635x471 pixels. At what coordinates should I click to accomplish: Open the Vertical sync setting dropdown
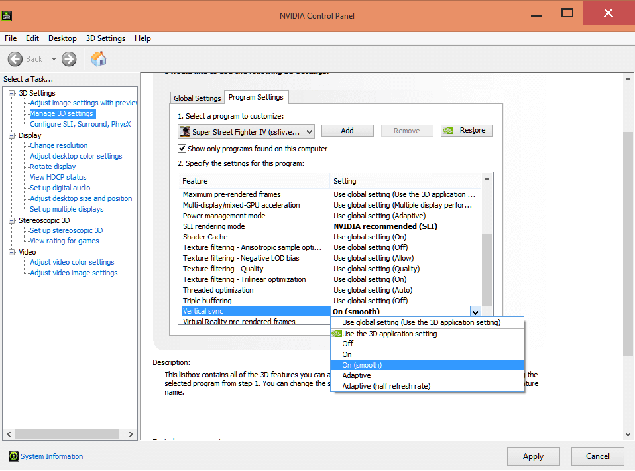coord(475,312)
